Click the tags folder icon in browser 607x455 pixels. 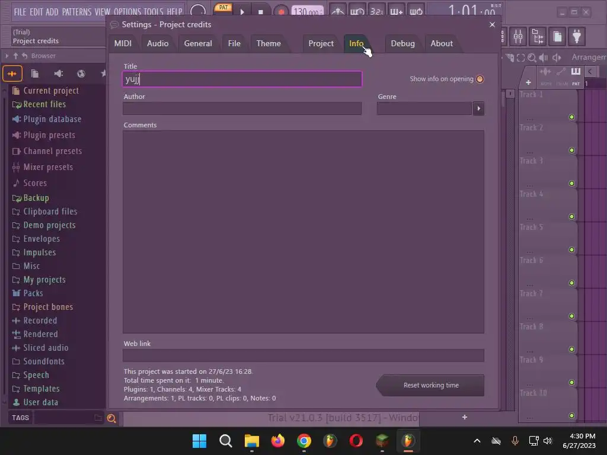[98, 418]
